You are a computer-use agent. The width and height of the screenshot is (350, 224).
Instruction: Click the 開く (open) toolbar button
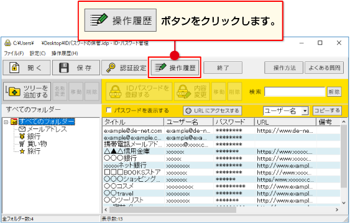point(27,68)
